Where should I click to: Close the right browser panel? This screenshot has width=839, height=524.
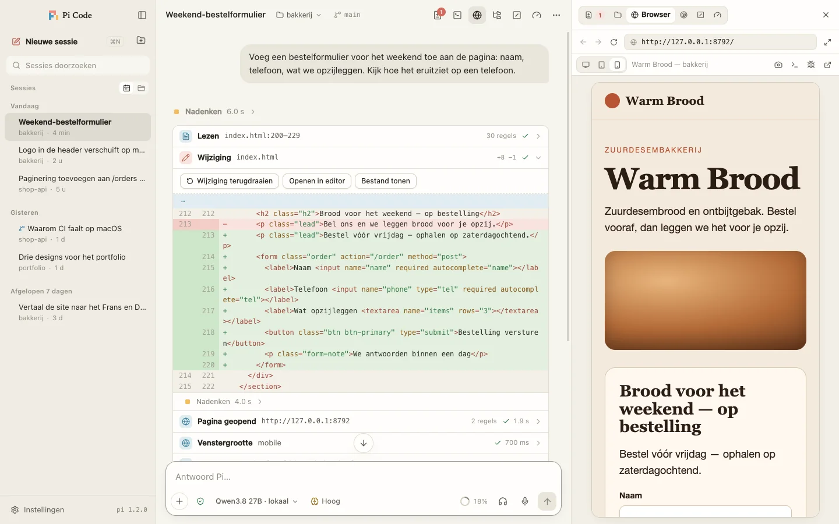826,15
